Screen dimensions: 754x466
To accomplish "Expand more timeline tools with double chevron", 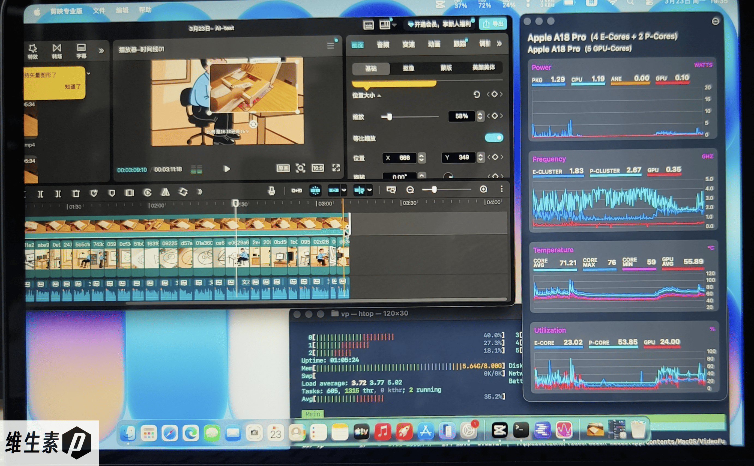I will pos(200,192).
